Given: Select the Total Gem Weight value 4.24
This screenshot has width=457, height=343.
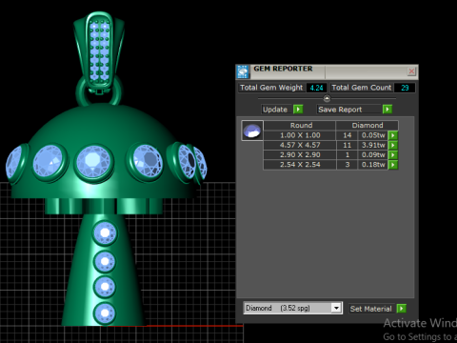Looking at the screenshot, I should click(316, 88).
